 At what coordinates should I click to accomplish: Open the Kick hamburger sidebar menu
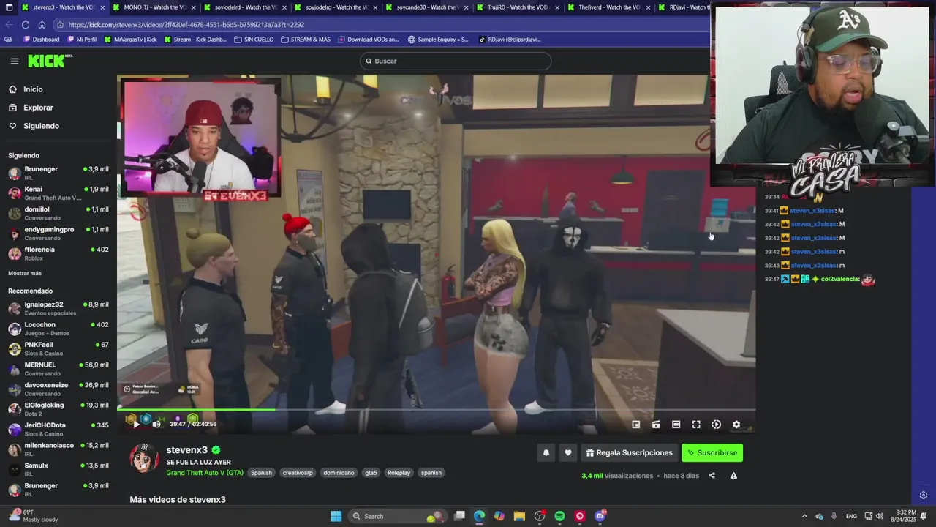pos(15,61)
